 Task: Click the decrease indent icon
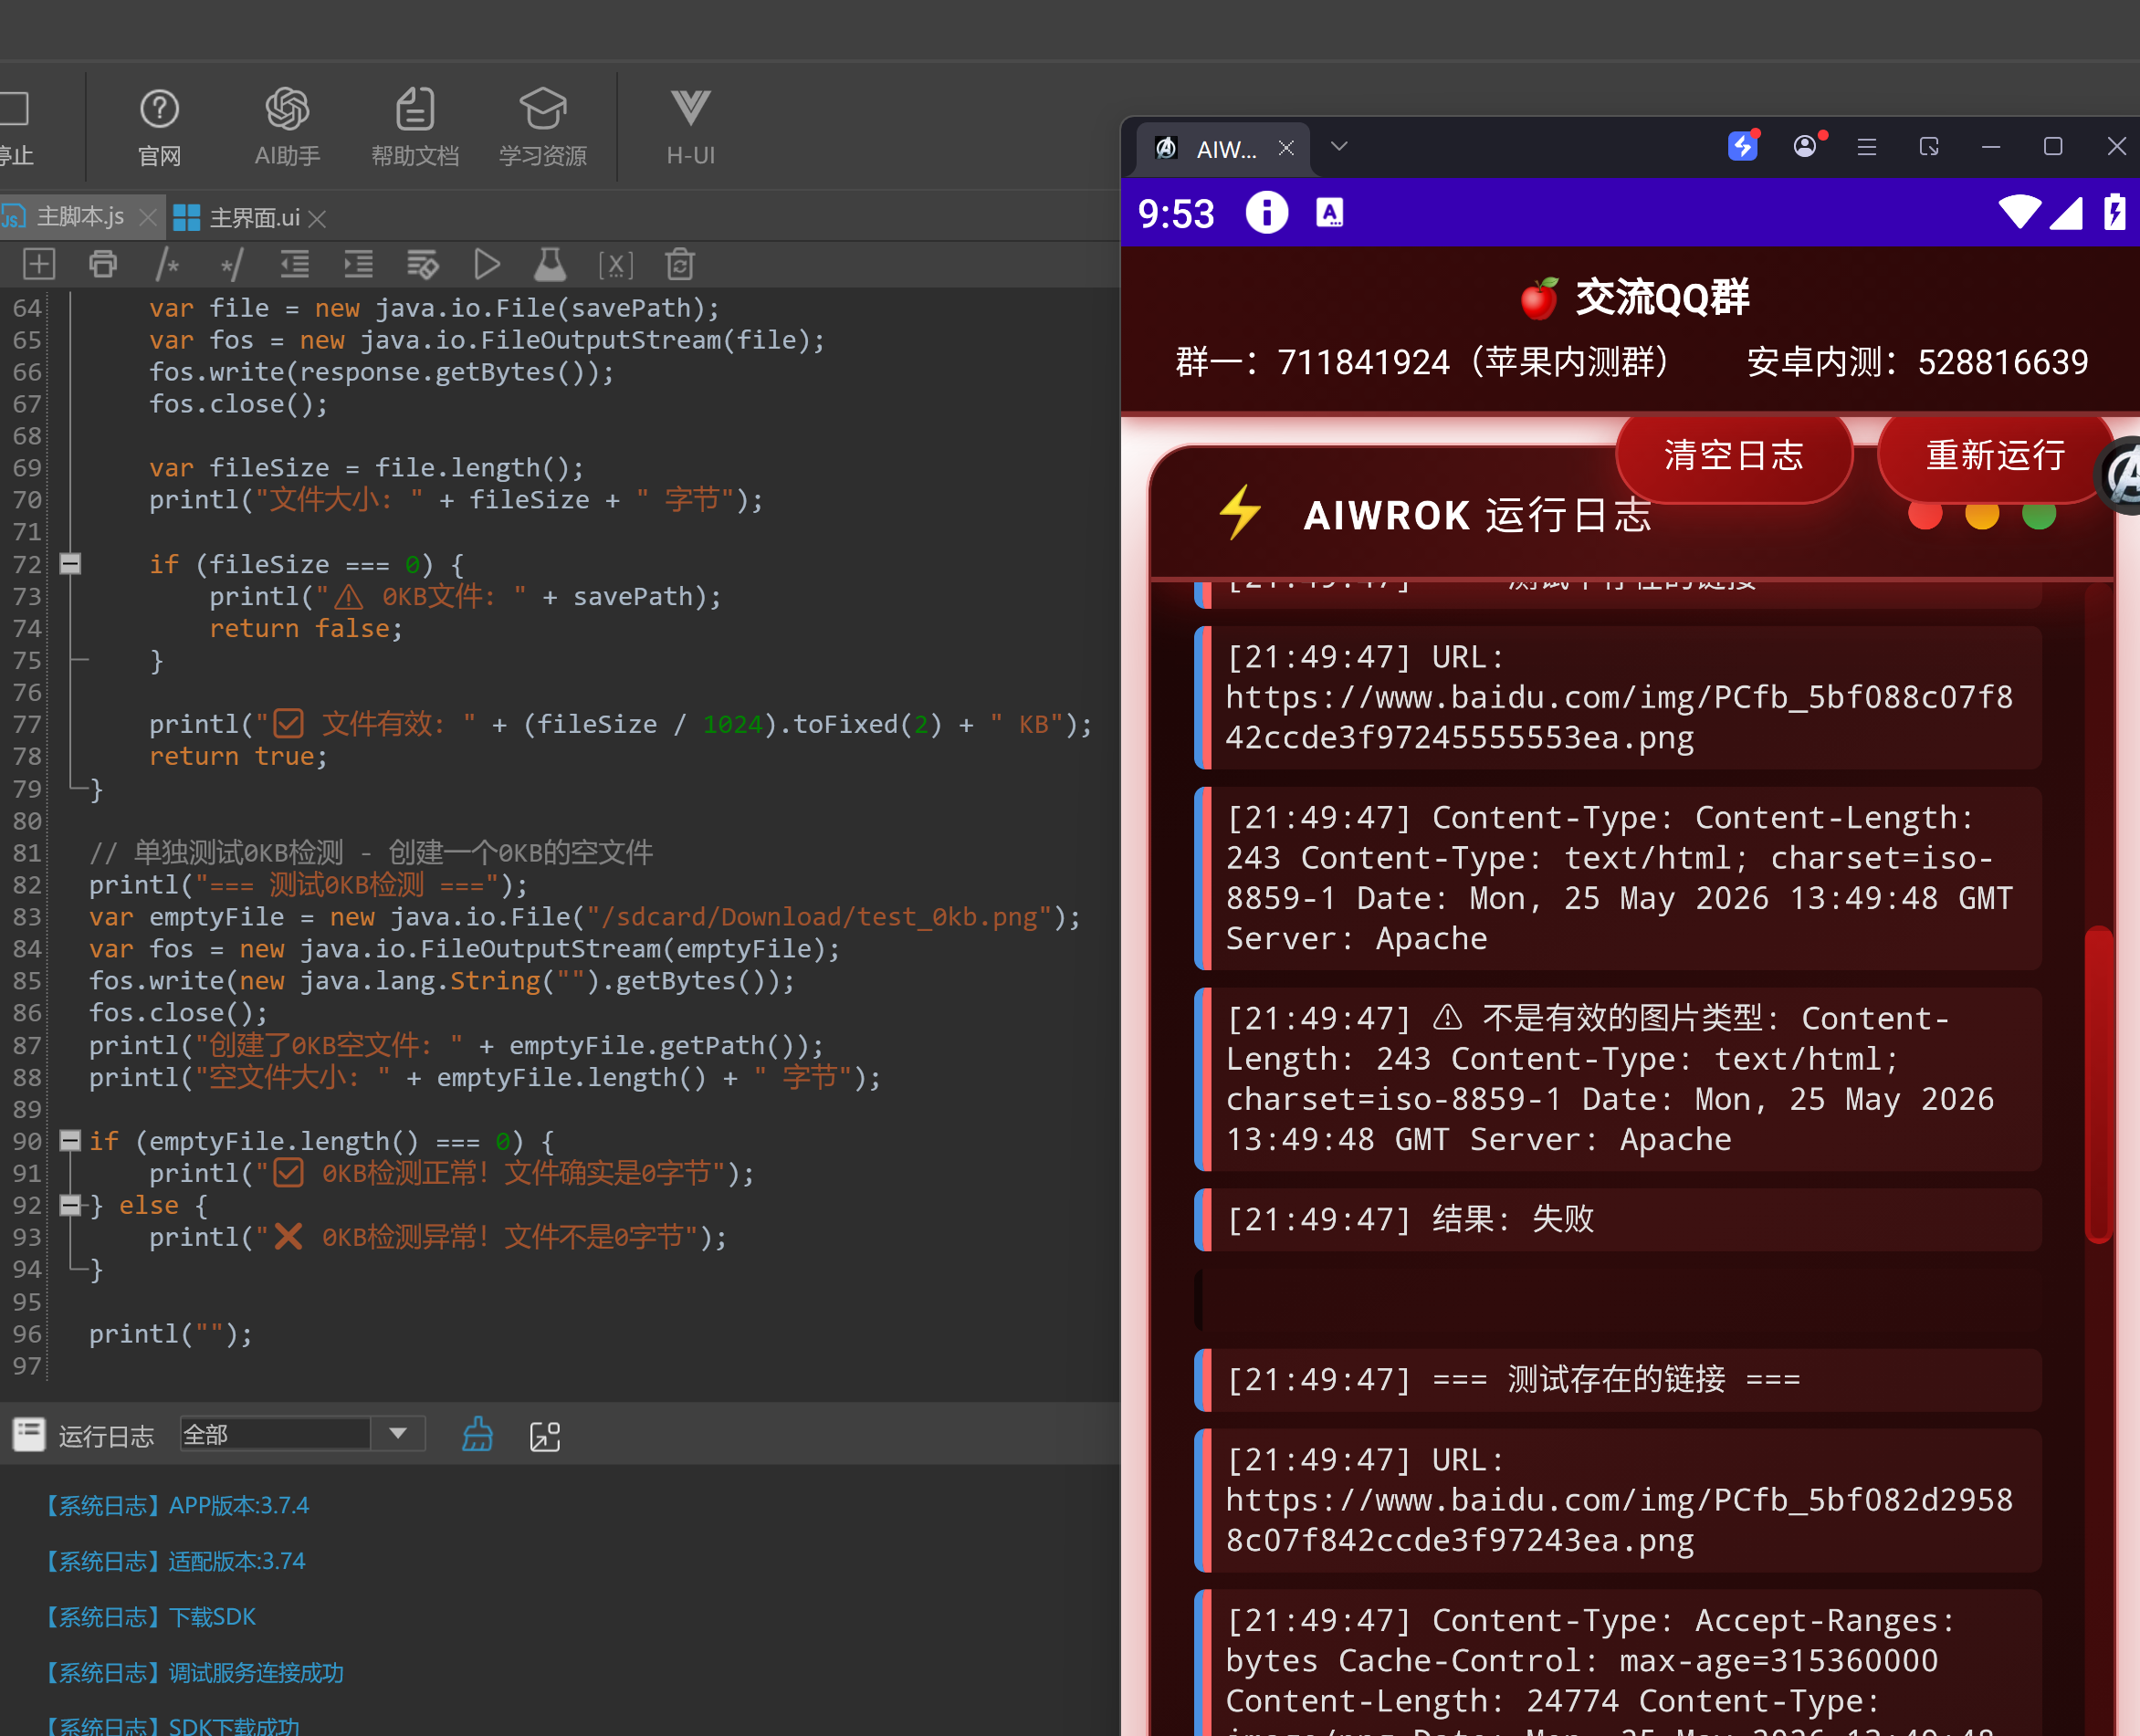[294, 264]
